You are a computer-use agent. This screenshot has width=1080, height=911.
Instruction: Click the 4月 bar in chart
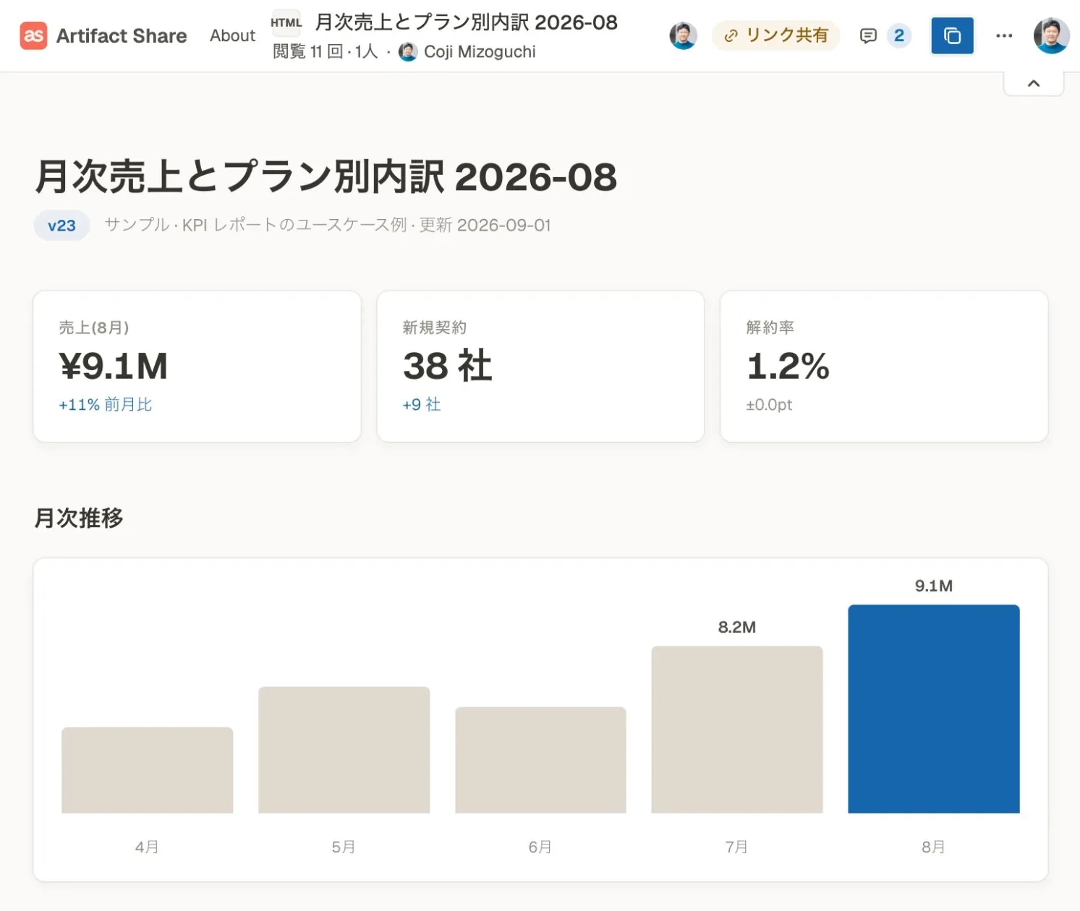[x=147, y=770]
